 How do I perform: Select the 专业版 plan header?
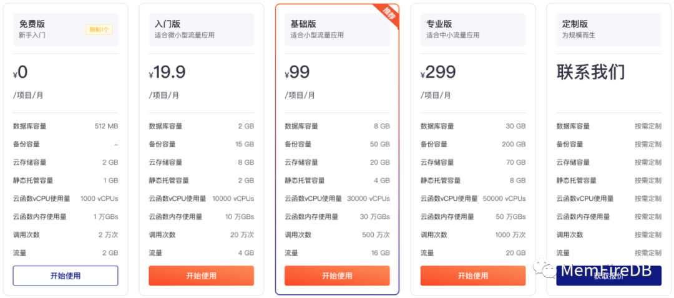pyautogui.click(x=473, y=29)
